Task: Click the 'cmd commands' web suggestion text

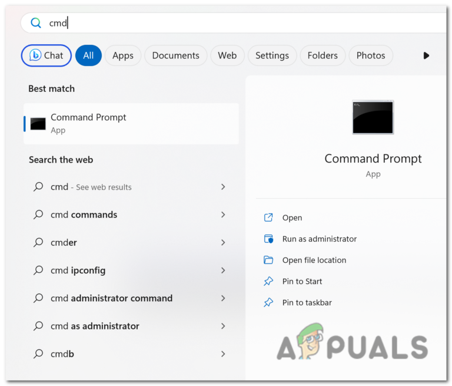Action: click(x=84, y=215)
